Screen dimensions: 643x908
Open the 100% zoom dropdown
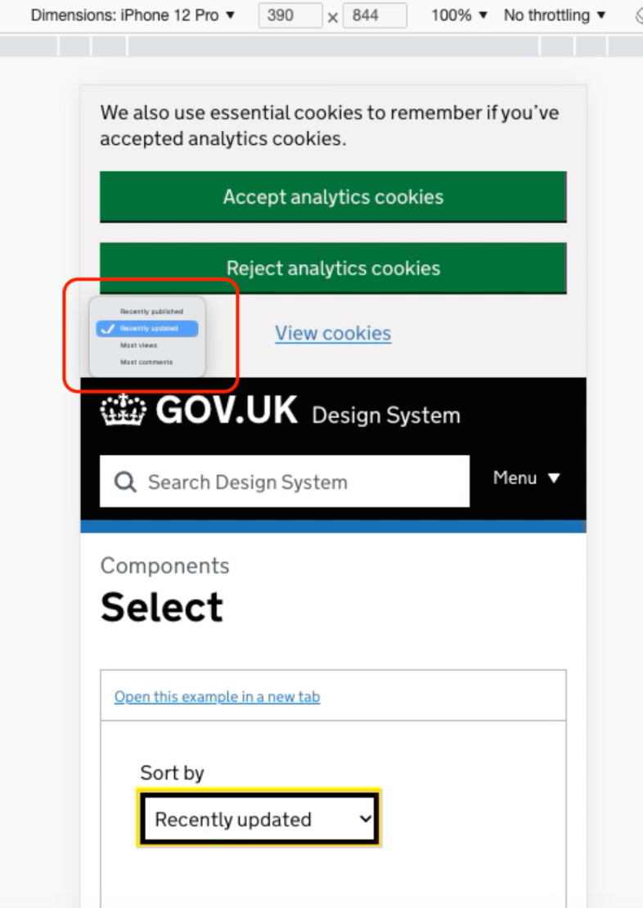[x=457, y=14]
